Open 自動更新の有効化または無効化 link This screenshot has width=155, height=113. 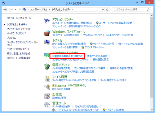point(68,56)
